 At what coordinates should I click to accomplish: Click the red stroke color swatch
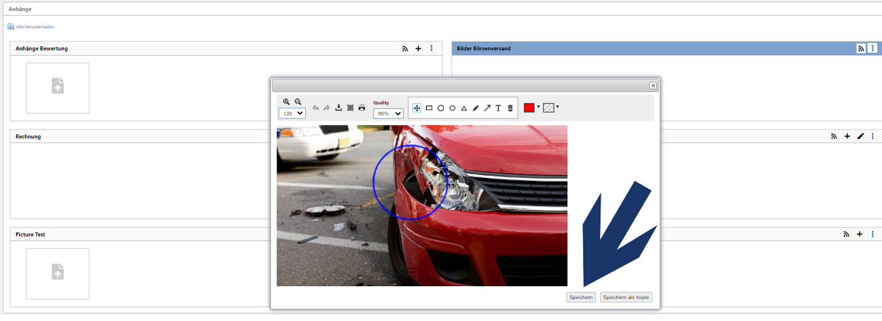(x=529, y=108)
